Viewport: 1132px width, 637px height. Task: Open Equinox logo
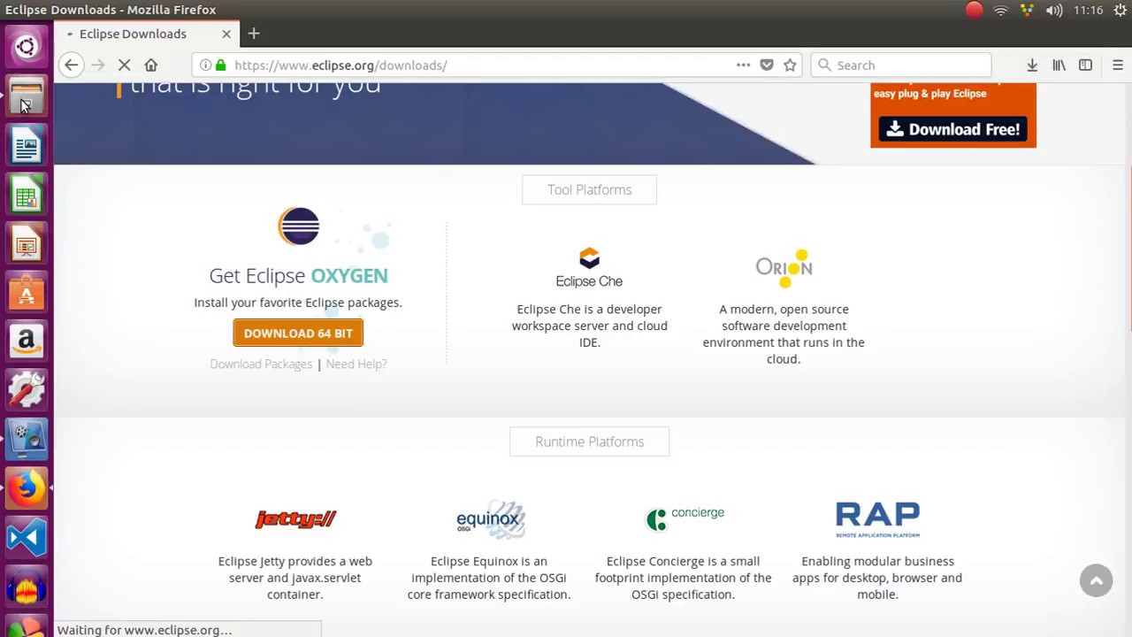[x=490, y=519]
